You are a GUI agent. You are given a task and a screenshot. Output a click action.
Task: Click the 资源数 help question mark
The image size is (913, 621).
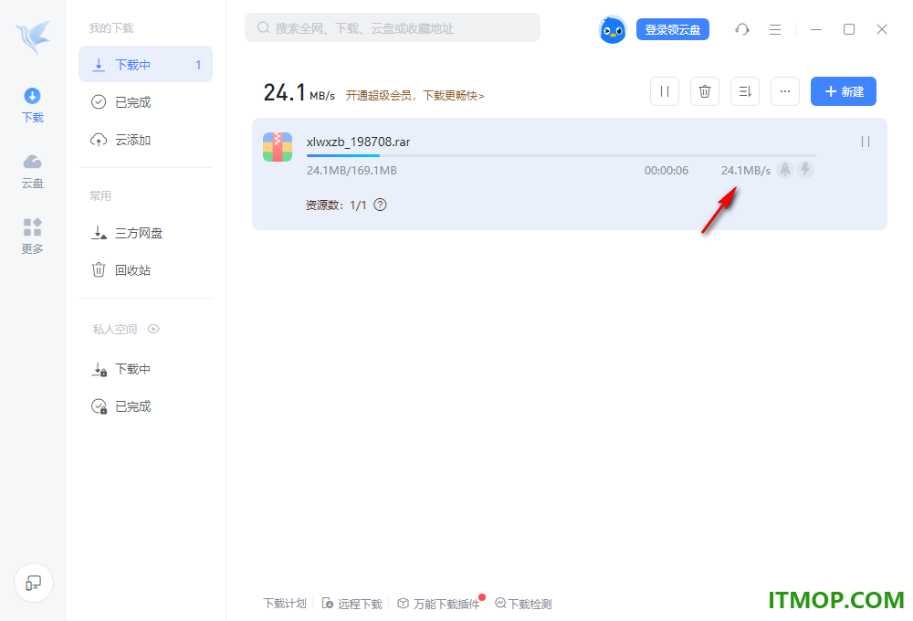380,205
